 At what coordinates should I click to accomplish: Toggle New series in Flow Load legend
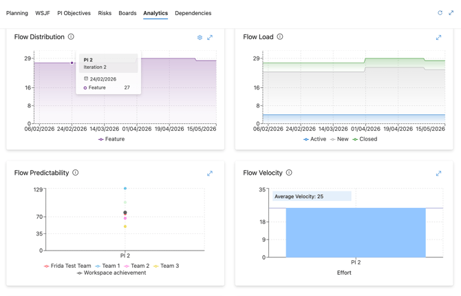click(x=339, y=139)
